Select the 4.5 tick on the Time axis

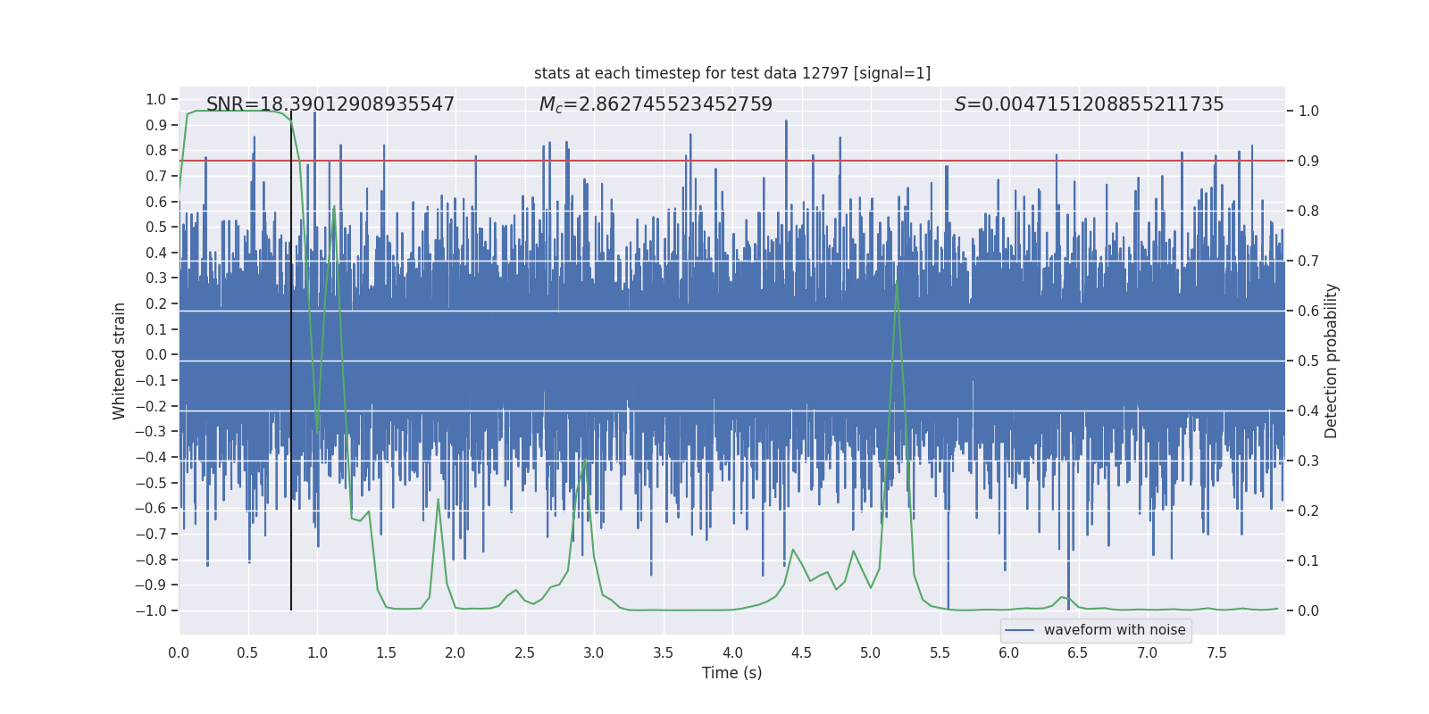(x=802, y=652)
